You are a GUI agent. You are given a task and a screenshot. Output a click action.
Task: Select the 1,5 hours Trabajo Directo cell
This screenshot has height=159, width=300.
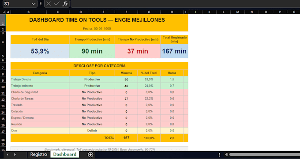click(172, 79)
